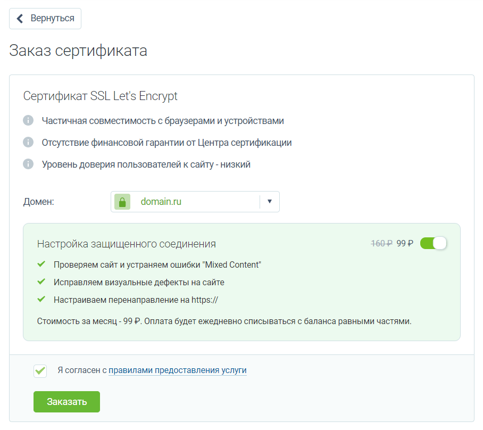
Task: Click the checkmark icon beside visual defects line
Action: click(41, 282)
